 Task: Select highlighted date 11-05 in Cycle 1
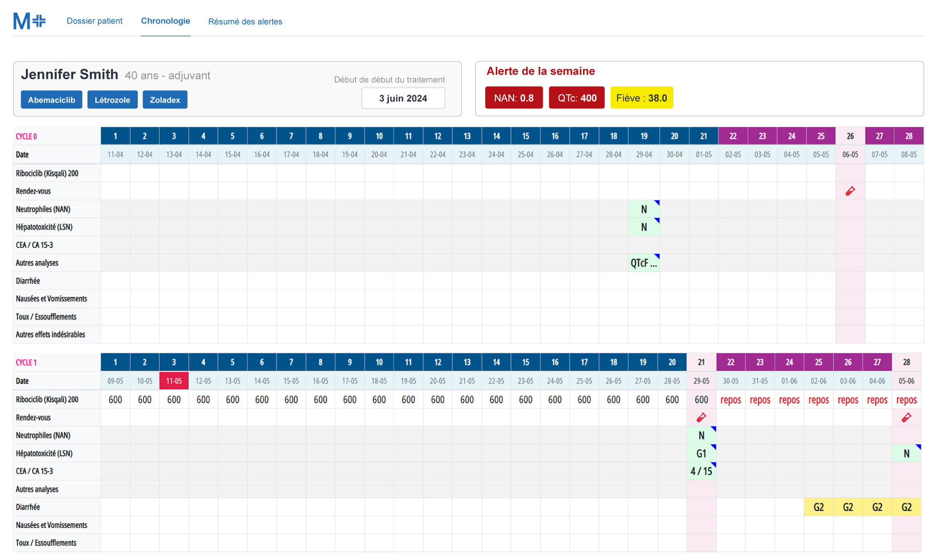coord(174,381)
